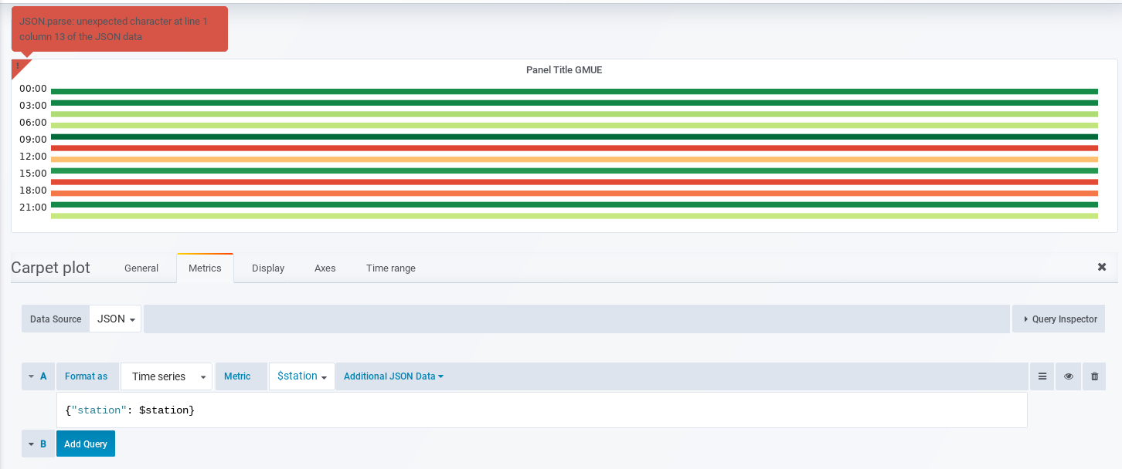1122x469 pixels.
Task: Open the JSON data source dropdown
Action: (x=114, y=318)
